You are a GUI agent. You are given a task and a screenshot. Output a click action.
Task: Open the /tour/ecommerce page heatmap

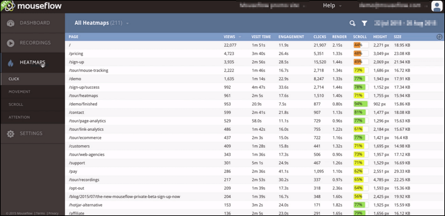85,138
